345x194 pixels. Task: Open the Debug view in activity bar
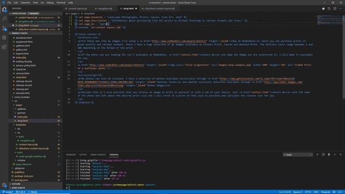(x=4, y=38)
